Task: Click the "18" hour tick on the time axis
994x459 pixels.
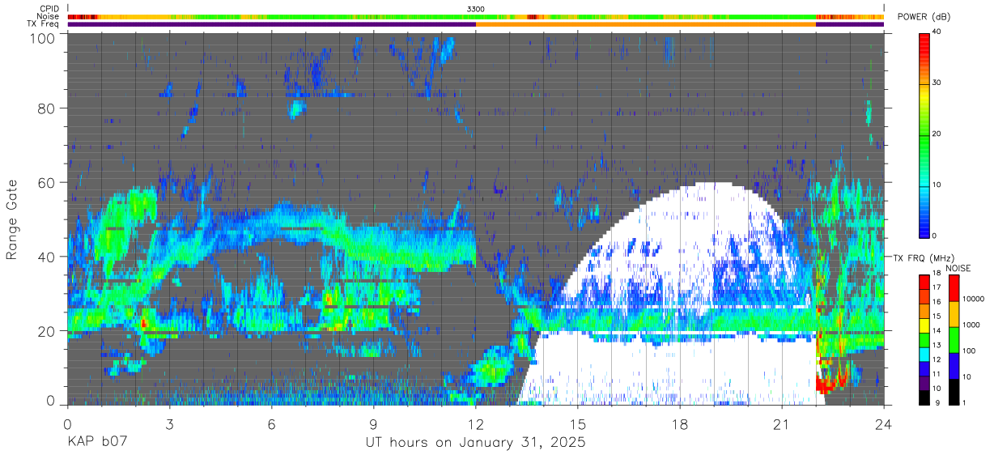Action: click(680, 423)
